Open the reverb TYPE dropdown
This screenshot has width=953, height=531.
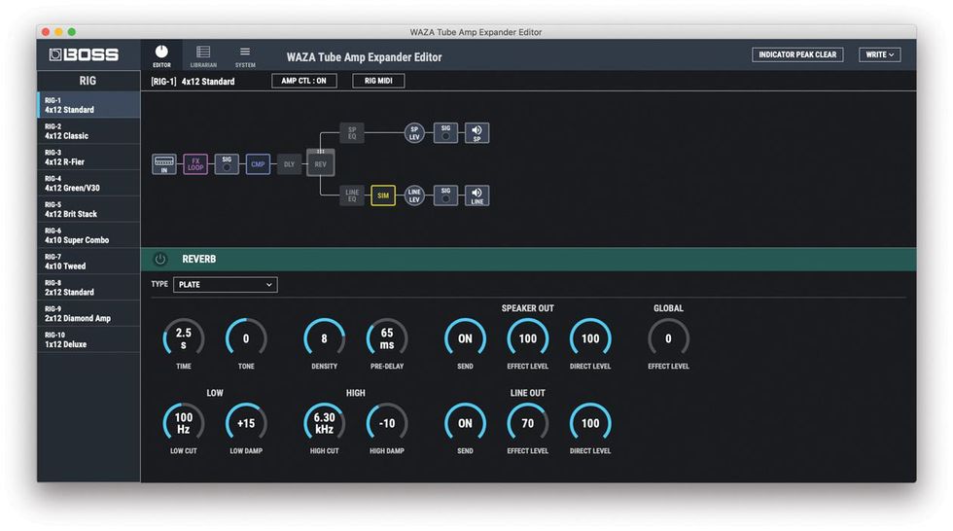pyautogui.click(x=225, y=285)
